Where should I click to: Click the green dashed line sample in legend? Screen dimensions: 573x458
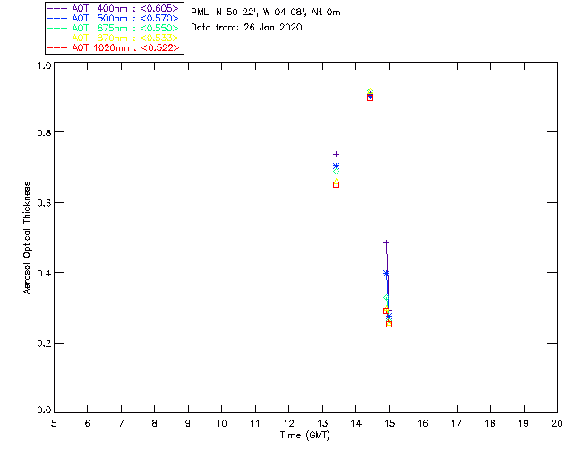coord(57,28)
